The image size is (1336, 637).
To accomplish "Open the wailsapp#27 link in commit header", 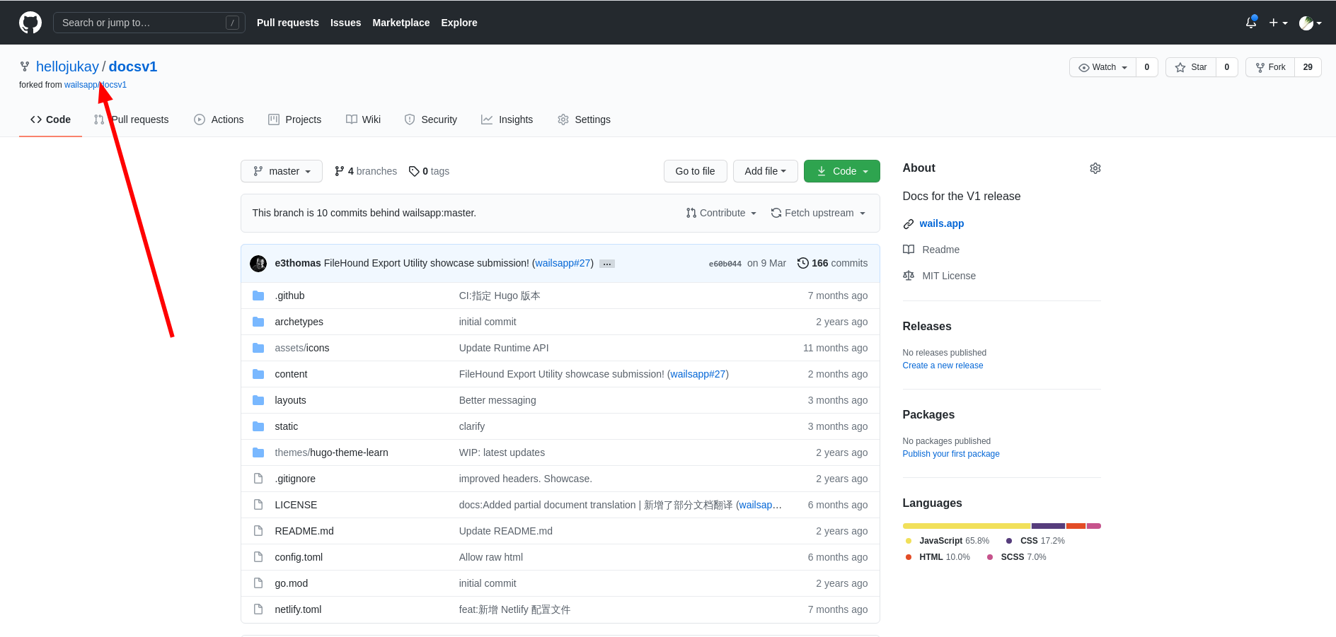I will [563, 263].
